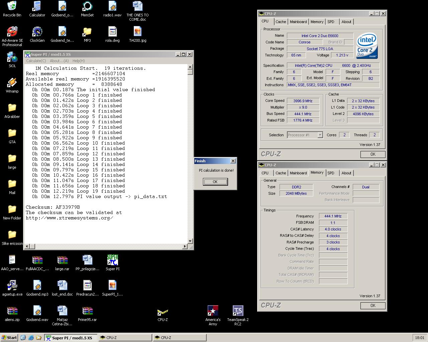The height and width of the screenshot is (342, 428).
Task: Switch to Mainboard tab in top CPU-Z
Action: pos(298,22)
